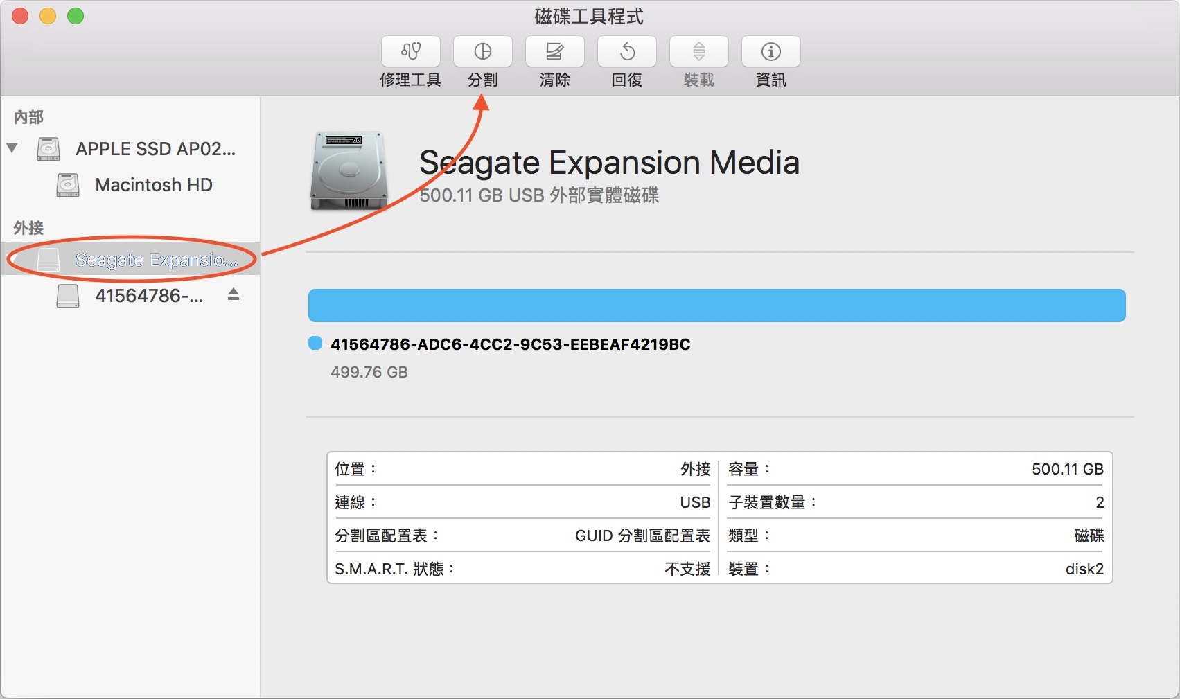1180x699 pixels.
Task: Open the 分割 partition tool
Action: click(482, 52)
